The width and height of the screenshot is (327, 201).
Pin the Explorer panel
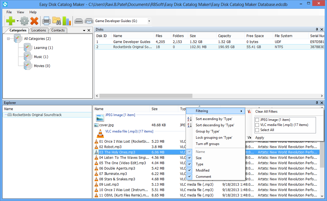click(317, 103)
